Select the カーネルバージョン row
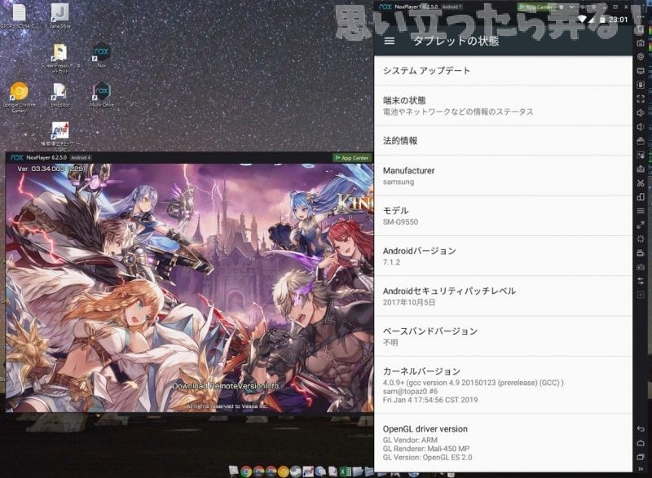This screenshot has height=478, width=652. coord(503,385)
